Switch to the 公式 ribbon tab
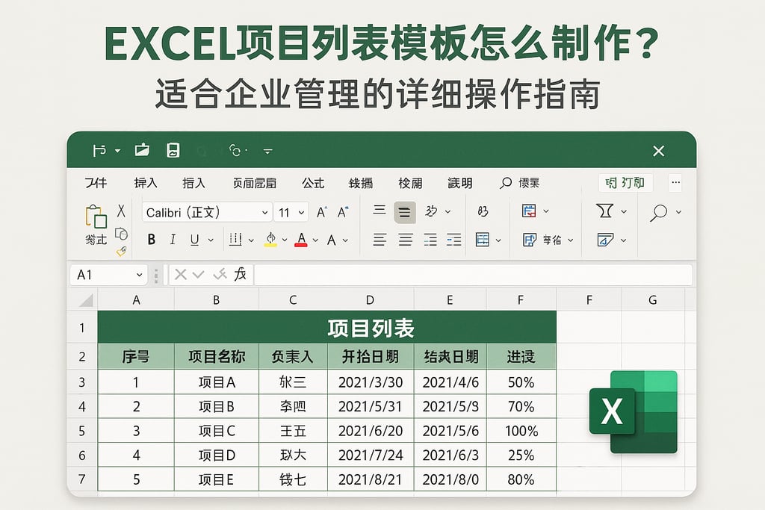The height and width of the screenshot is (510, 765). pyautogui.click(x=313, y=183)
